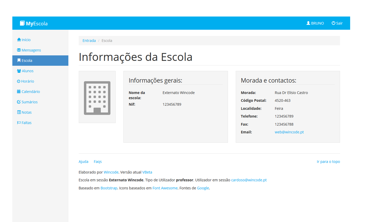Image resolution: width=365 pixels, height=222 pixels.
Task: Open the Font Awesome footer link
Action: click(165, 188)
